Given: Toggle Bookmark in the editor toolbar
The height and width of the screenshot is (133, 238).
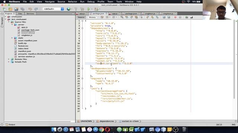Looking at the screenshot, I should click(157, 17).
